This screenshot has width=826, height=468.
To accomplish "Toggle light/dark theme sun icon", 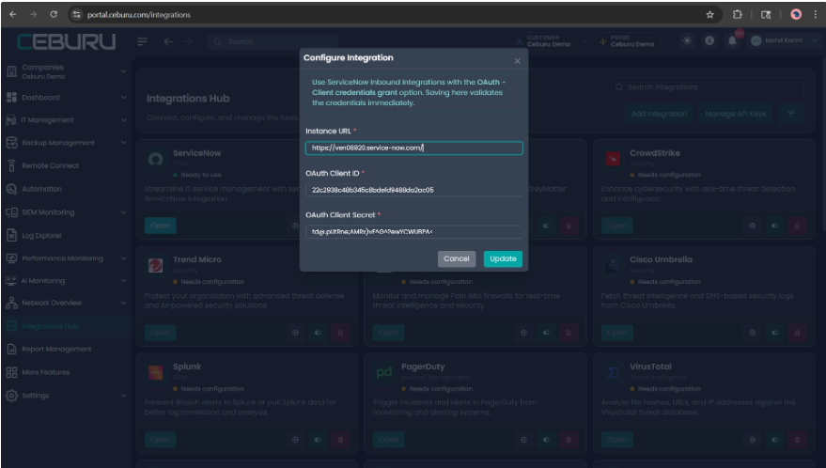I will pyautogui.click(x=687, y=40).
